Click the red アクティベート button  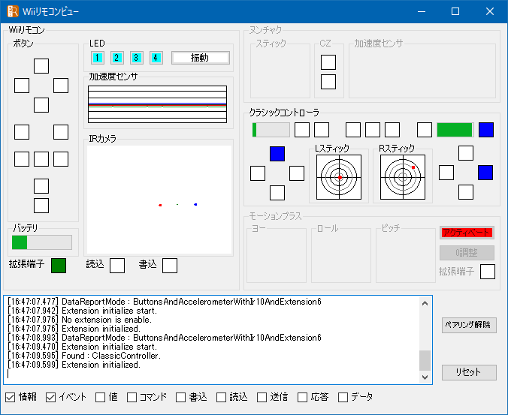point(467,233)
